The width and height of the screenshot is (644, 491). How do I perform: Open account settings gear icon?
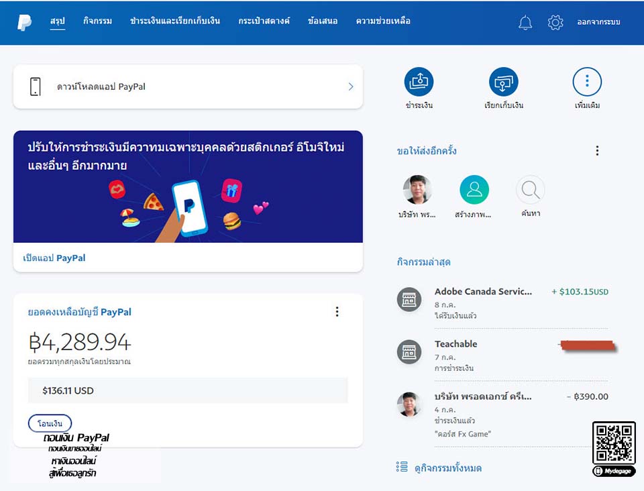555,22
